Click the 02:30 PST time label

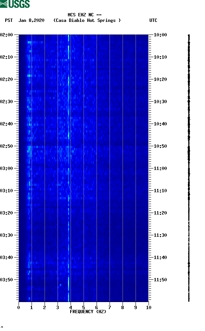[x=7, y=102]
